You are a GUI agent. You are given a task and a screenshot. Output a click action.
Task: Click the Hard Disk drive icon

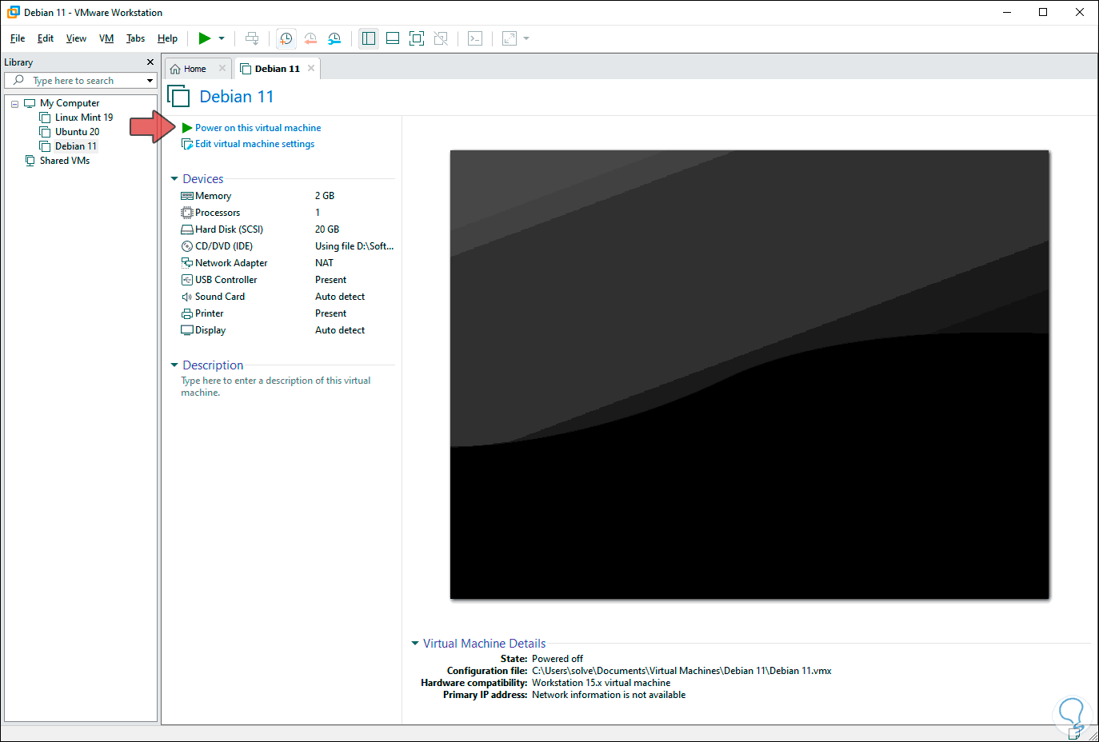pos(187,229)
